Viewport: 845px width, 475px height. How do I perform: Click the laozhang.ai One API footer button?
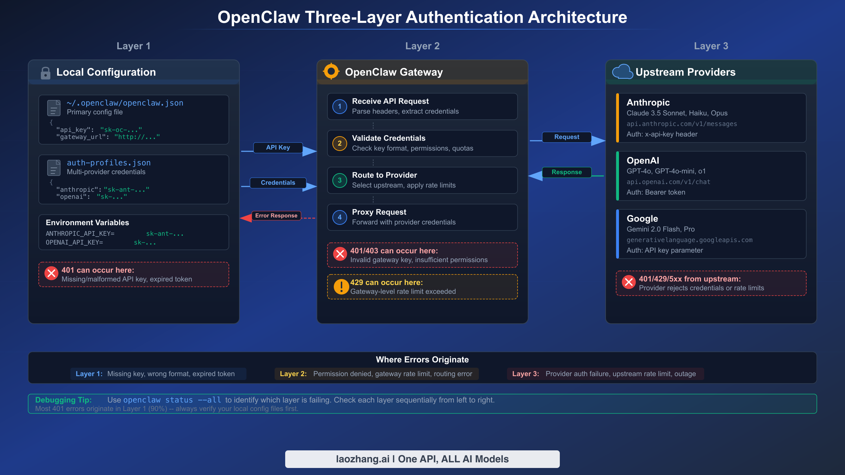422,459
